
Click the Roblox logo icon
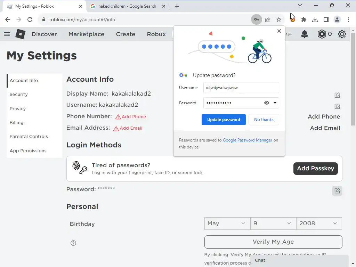point(20,34)
